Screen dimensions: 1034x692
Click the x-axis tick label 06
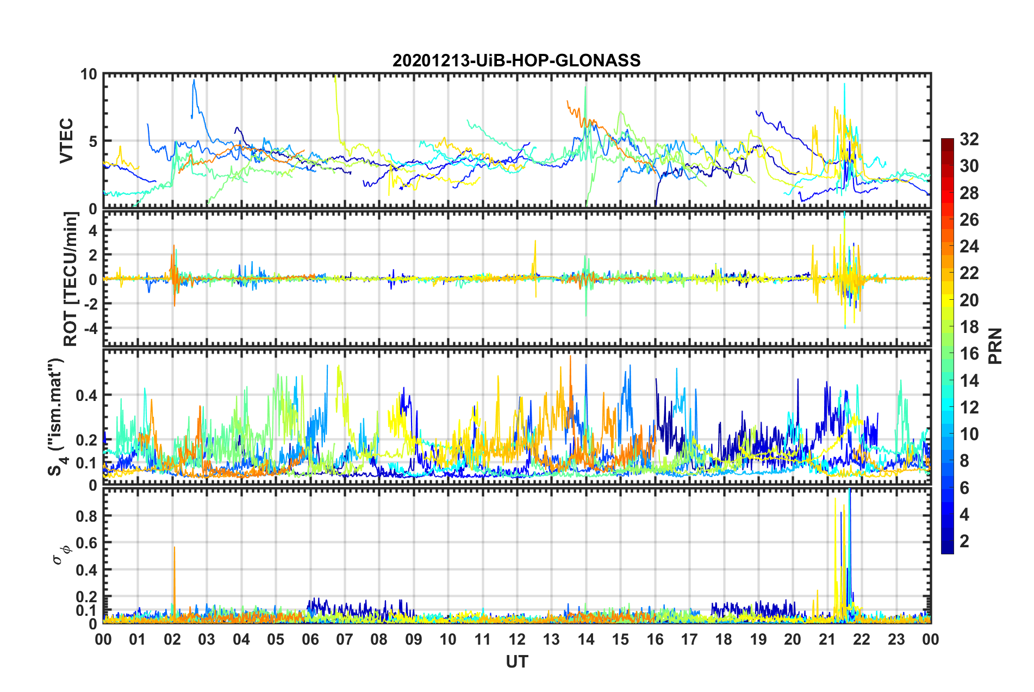point(310,639)
